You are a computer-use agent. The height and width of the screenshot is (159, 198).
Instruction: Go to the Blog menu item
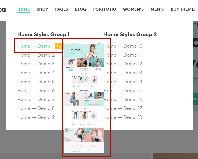[80, 9]
